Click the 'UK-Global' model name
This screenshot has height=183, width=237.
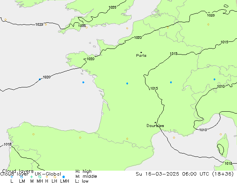coord(48,174)
